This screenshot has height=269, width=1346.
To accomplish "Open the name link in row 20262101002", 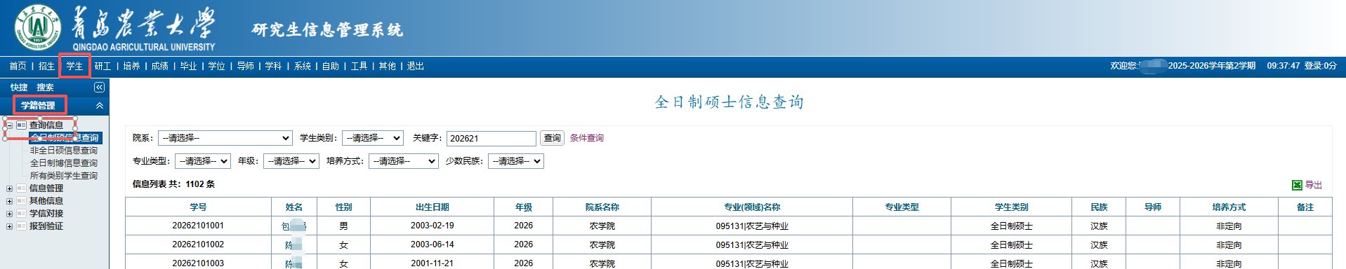I will tap(293, 245).
